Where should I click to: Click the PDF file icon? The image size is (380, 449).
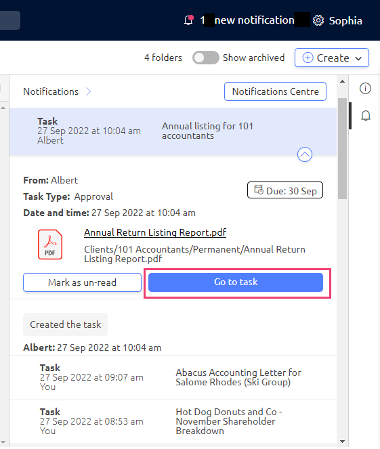tap(50, 244)
